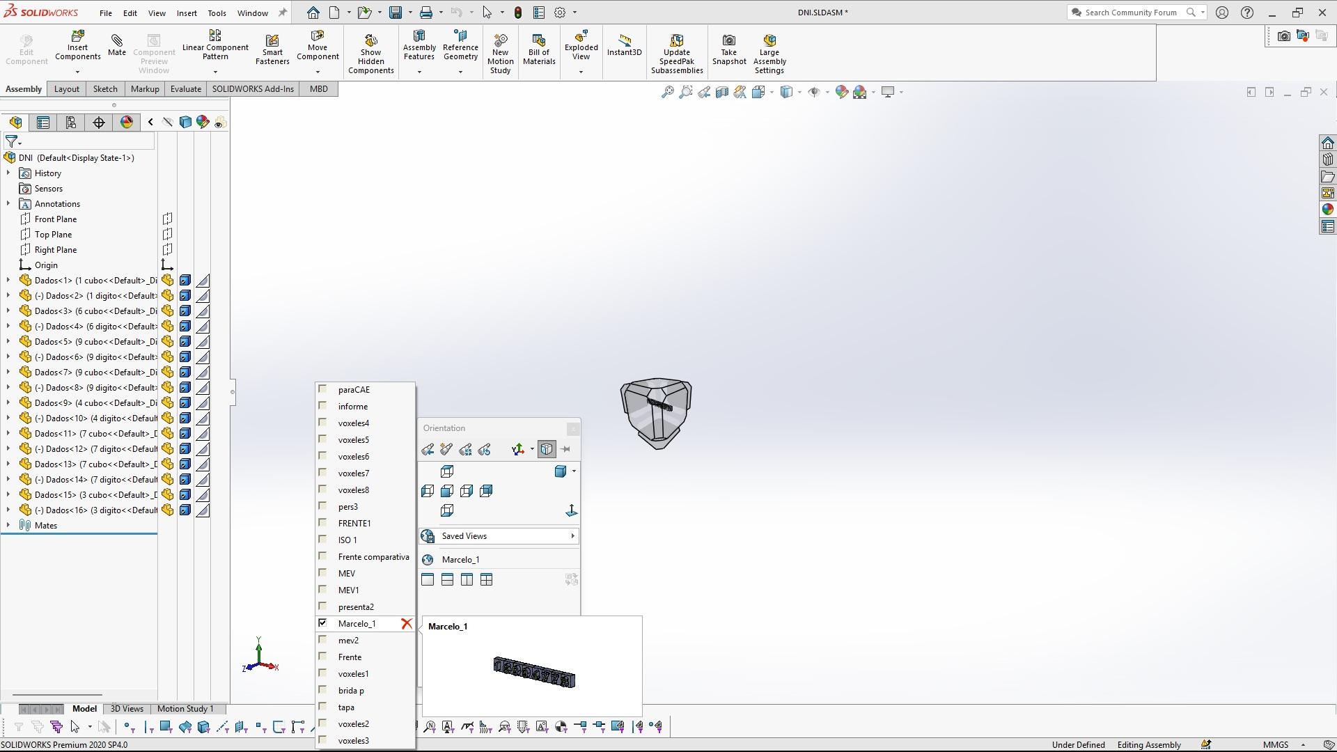The height and width of the screenshot is (752, 1337).
Task: Activate the Move Component tool
Action: (x=318, y=45)
